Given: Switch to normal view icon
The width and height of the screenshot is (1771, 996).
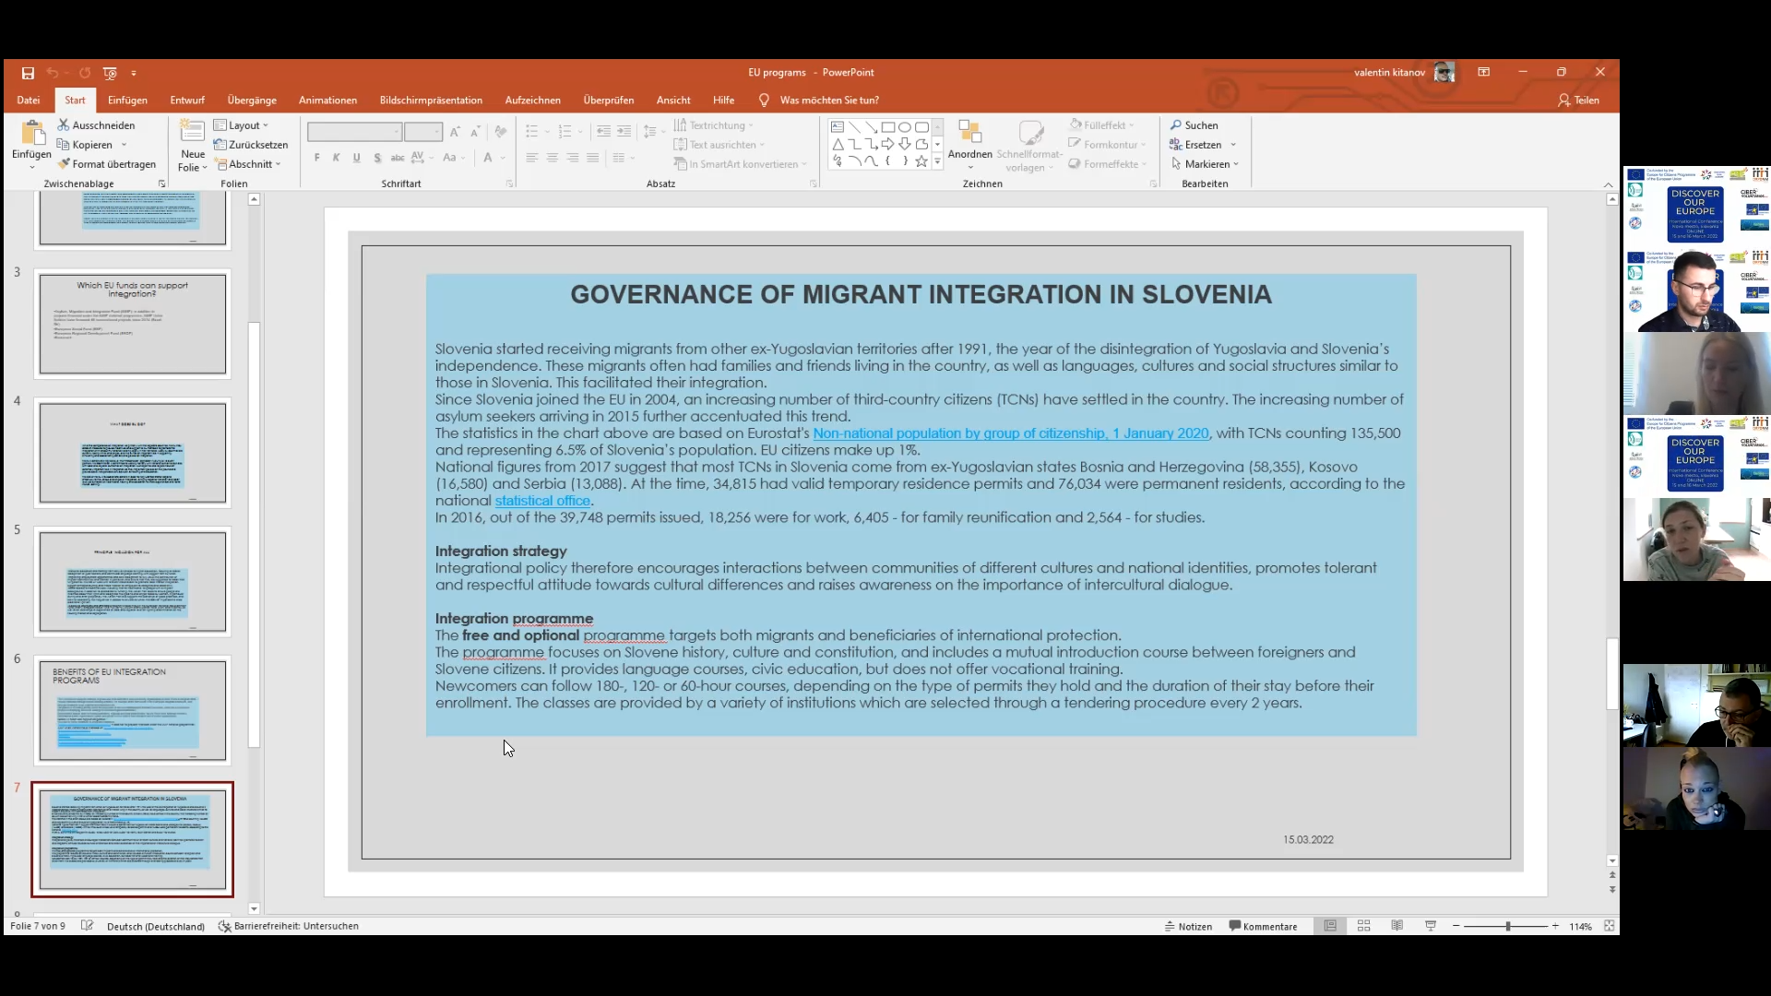Looking at the screenshot, I should [x=1330, y=926].
